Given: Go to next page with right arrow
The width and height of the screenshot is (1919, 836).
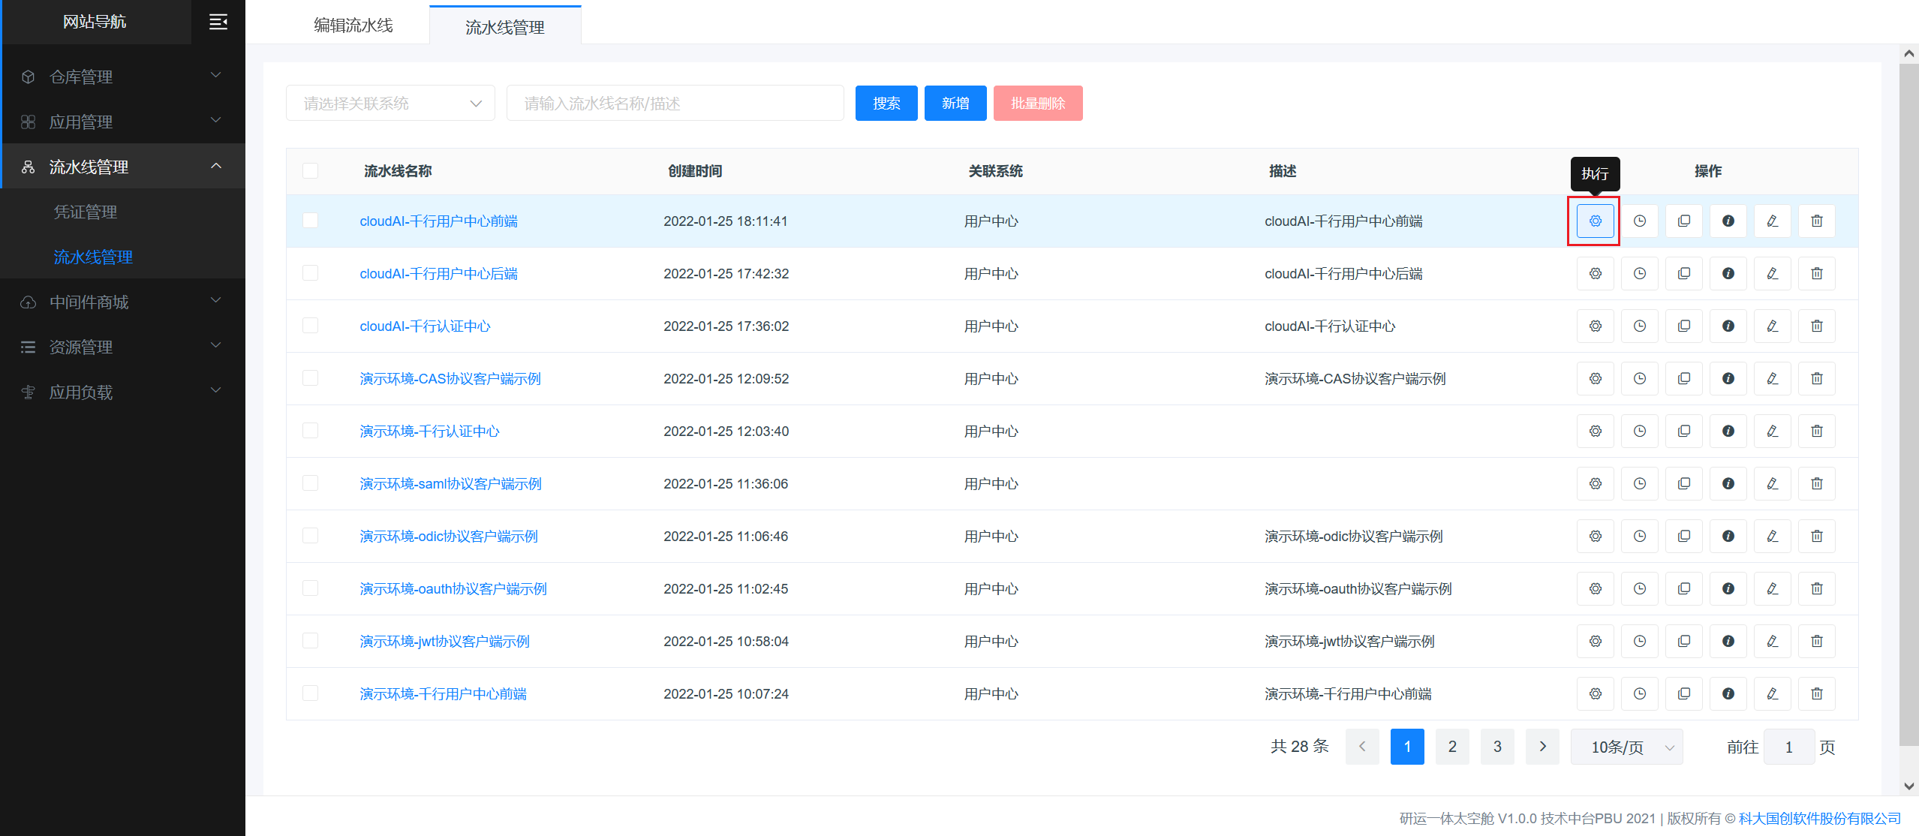Looking at the screenshot, I should [x=1542, y=747].
